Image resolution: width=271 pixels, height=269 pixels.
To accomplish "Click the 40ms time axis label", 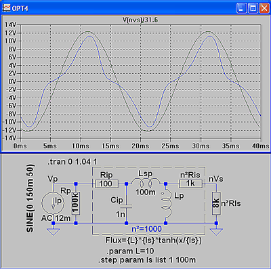I will (x=261, y=146).
